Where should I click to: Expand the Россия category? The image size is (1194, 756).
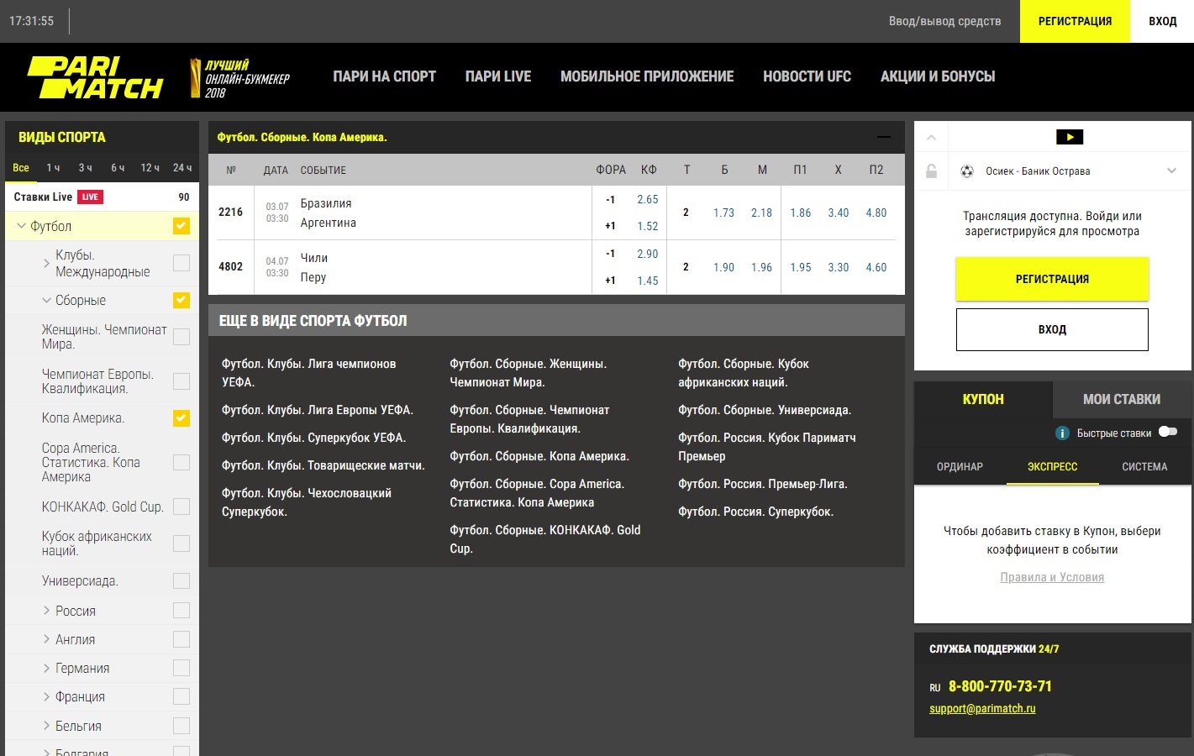[46, 611]
